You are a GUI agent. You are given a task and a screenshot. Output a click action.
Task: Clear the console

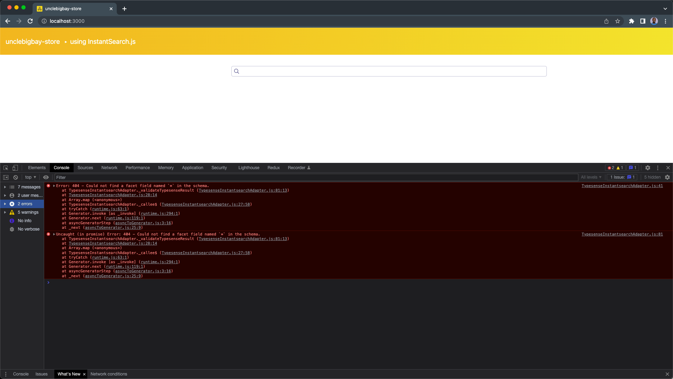[16, 177]
